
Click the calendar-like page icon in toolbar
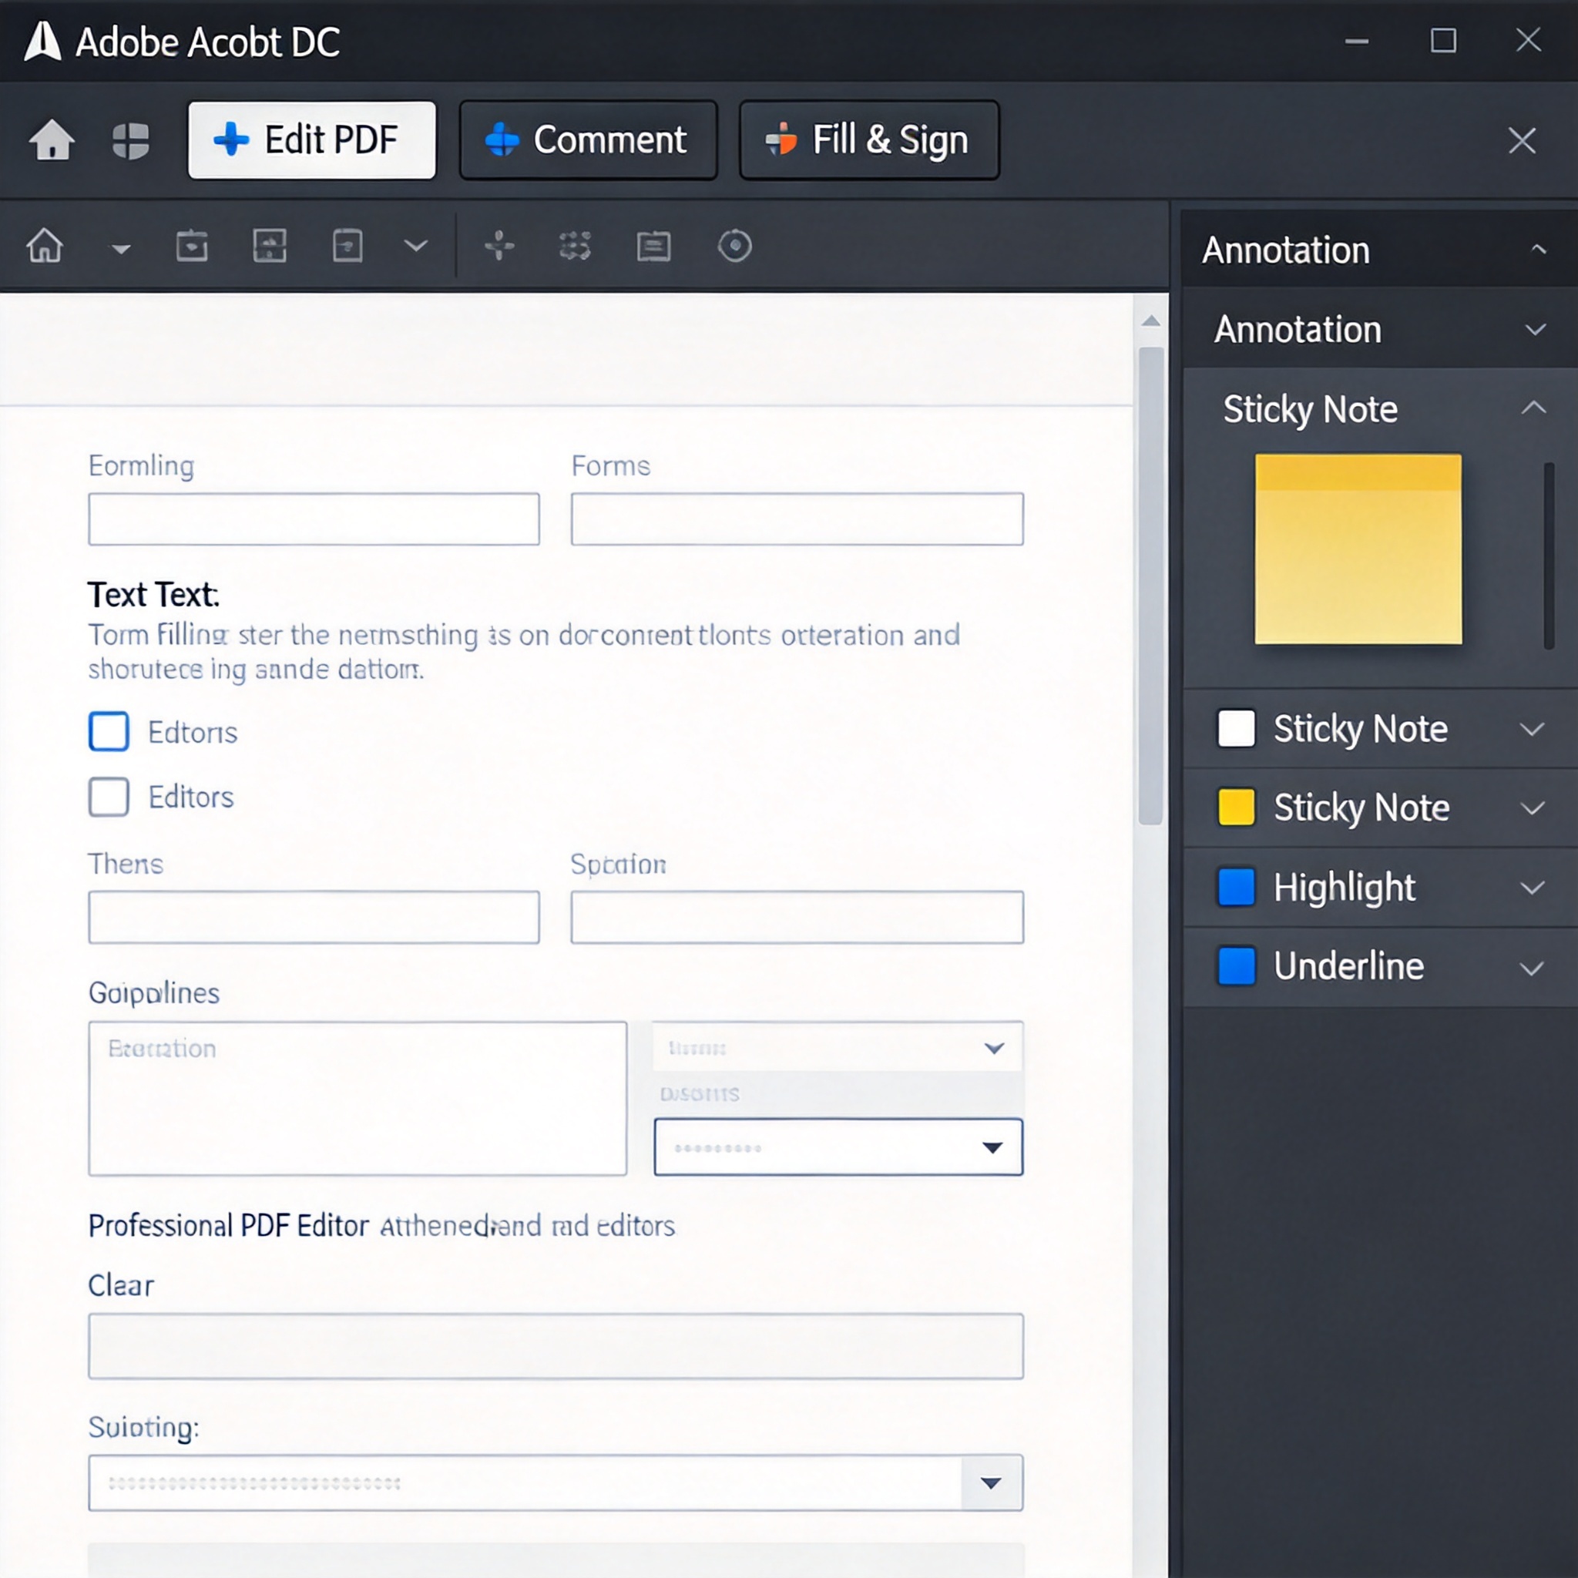[192, 246]
